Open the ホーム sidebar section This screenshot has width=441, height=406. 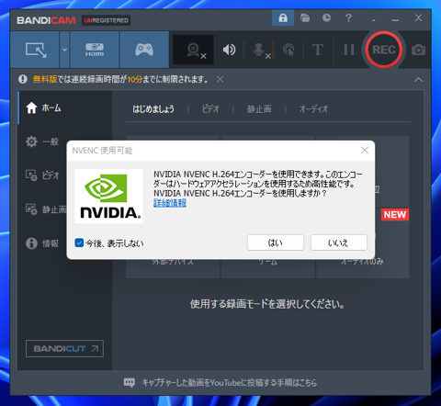click(x=65, y=107)
